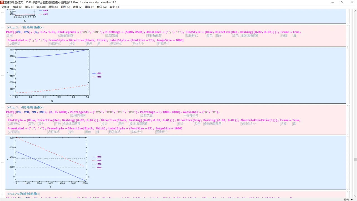357x201 pixels.
Task: Click ImageSize → 1000 in the Fig.2 d code
Action: [x=169, y=128]
